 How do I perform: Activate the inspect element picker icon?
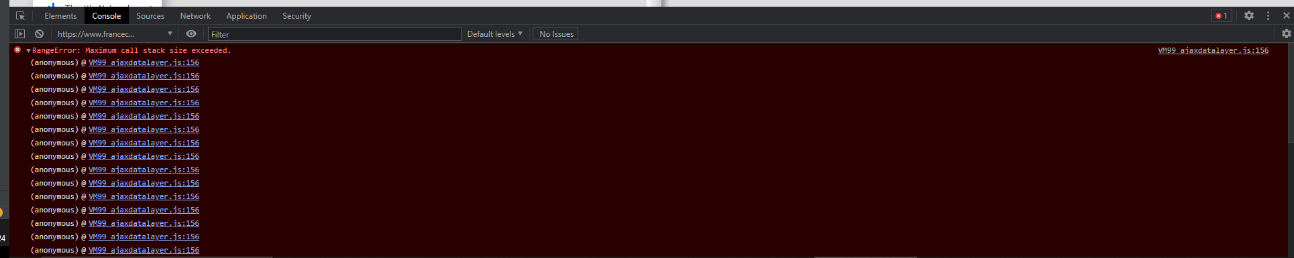click(x=20, y=16)
